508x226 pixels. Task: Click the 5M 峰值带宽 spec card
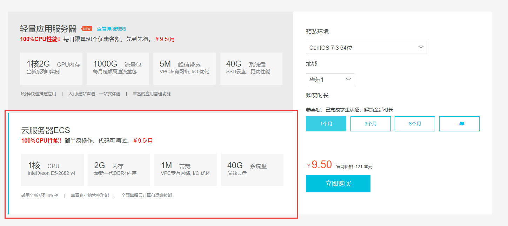tap(185, 69)
